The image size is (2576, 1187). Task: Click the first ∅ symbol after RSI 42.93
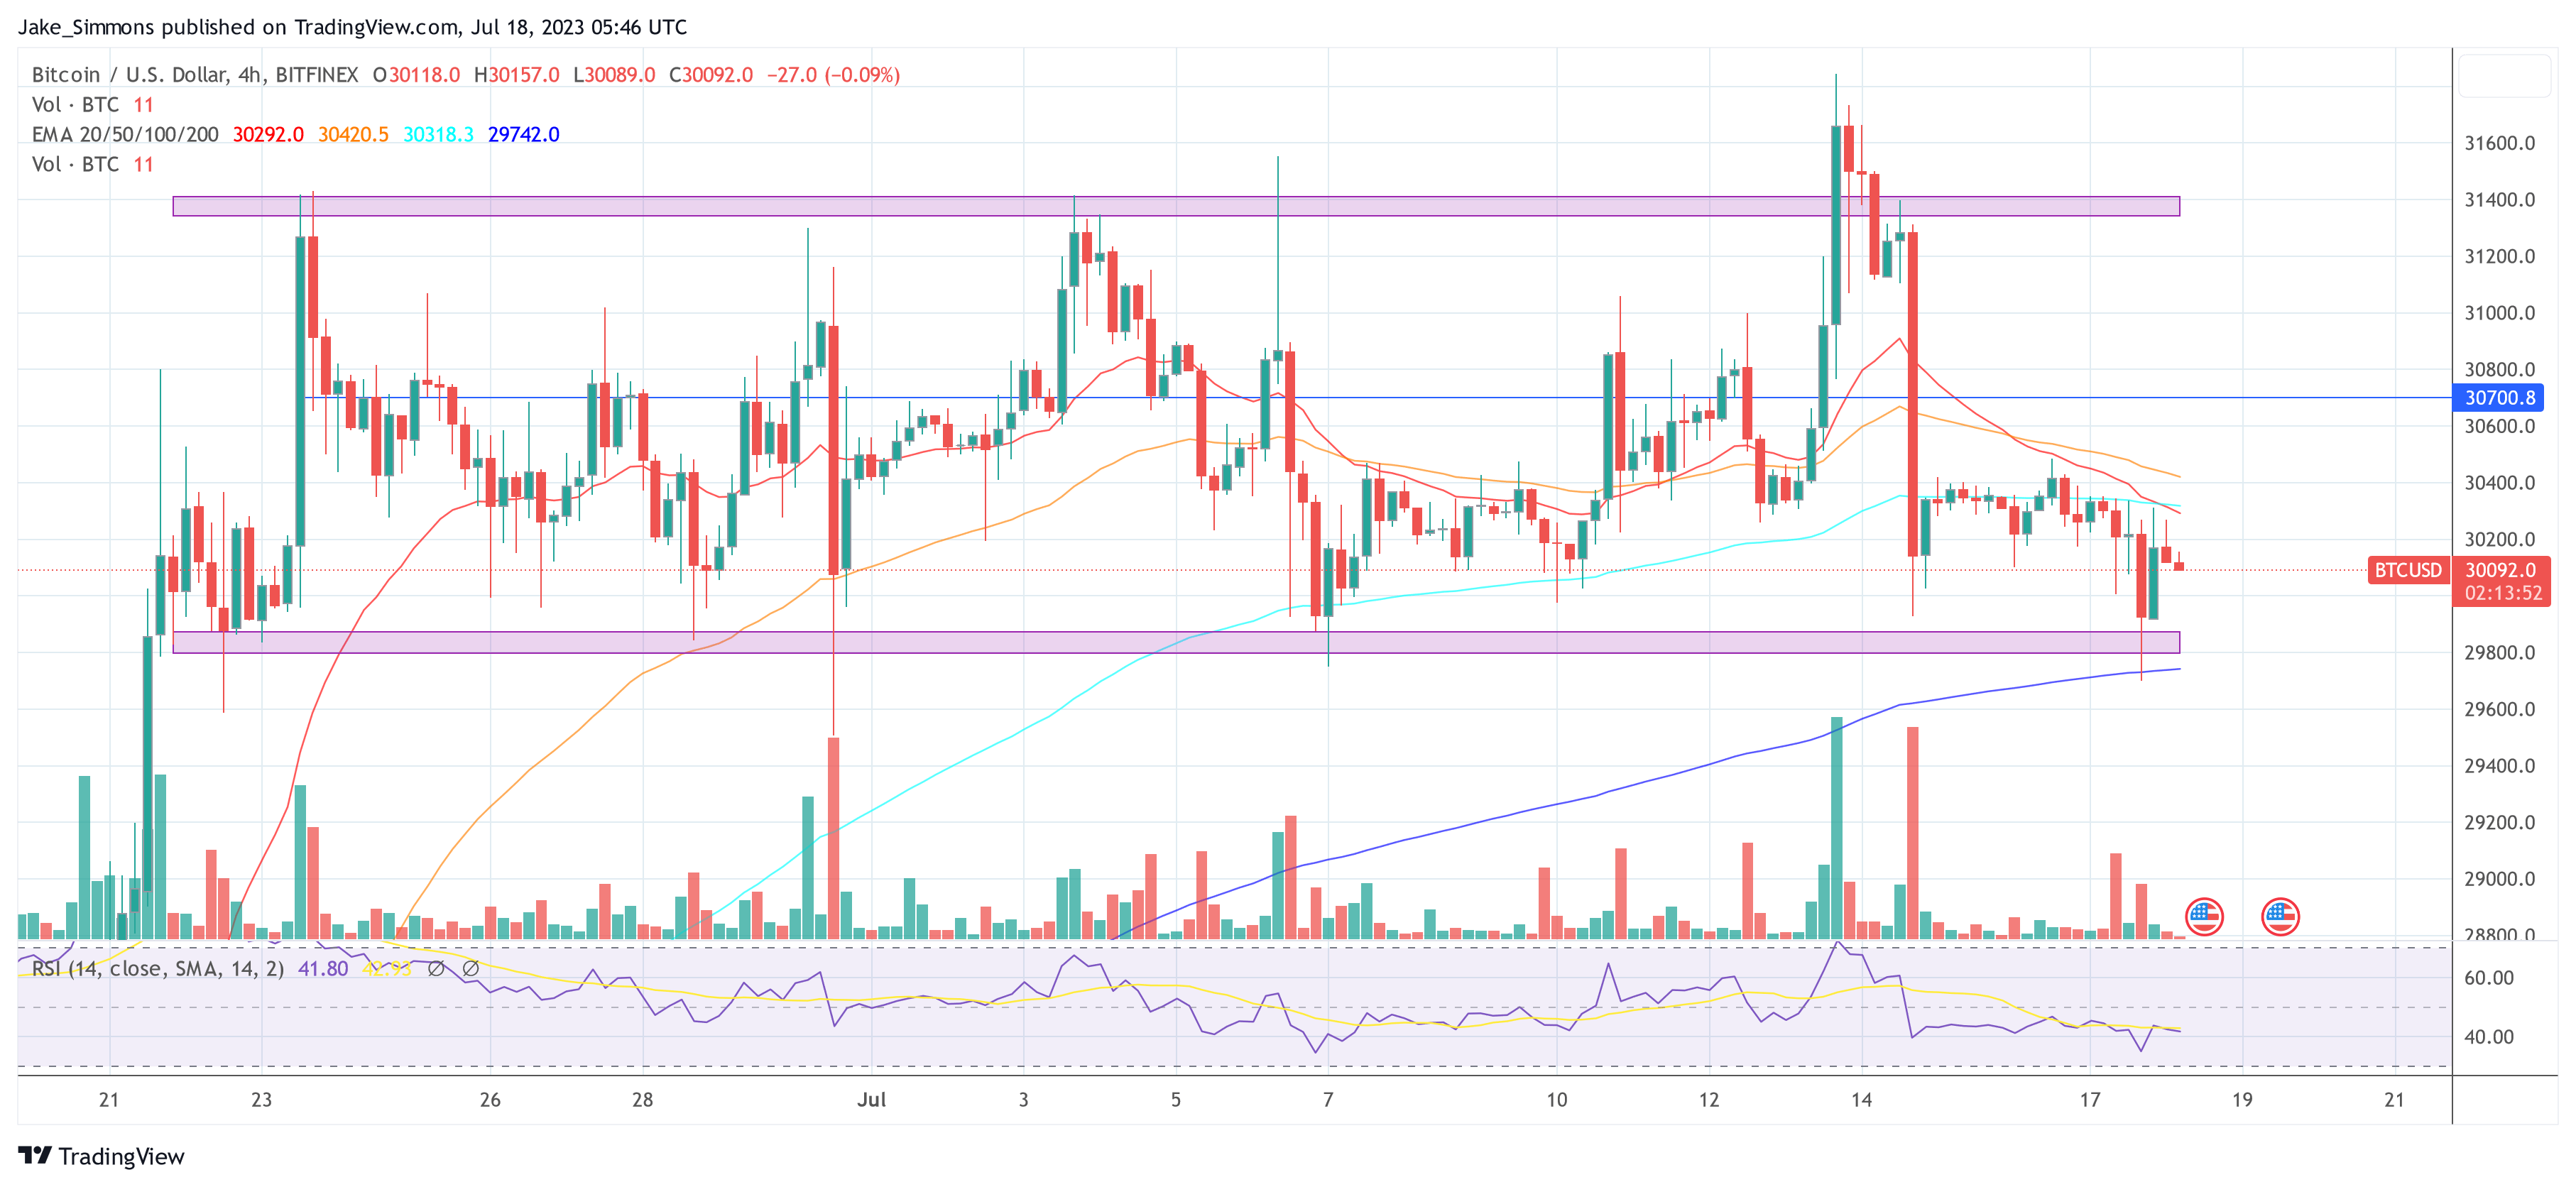point(436,968)
